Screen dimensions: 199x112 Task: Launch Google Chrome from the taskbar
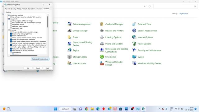(x=86, y=109)
